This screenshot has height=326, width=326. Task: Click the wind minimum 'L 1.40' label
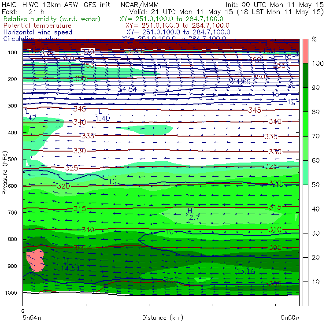[102, 115]
